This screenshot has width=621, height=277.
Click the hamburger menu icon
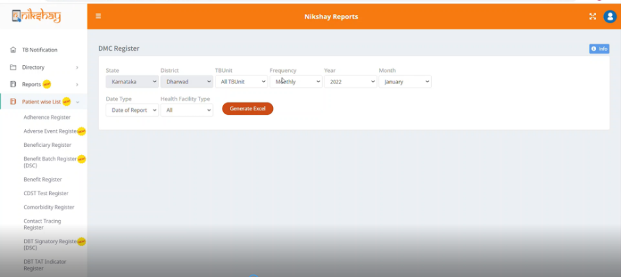98,16
